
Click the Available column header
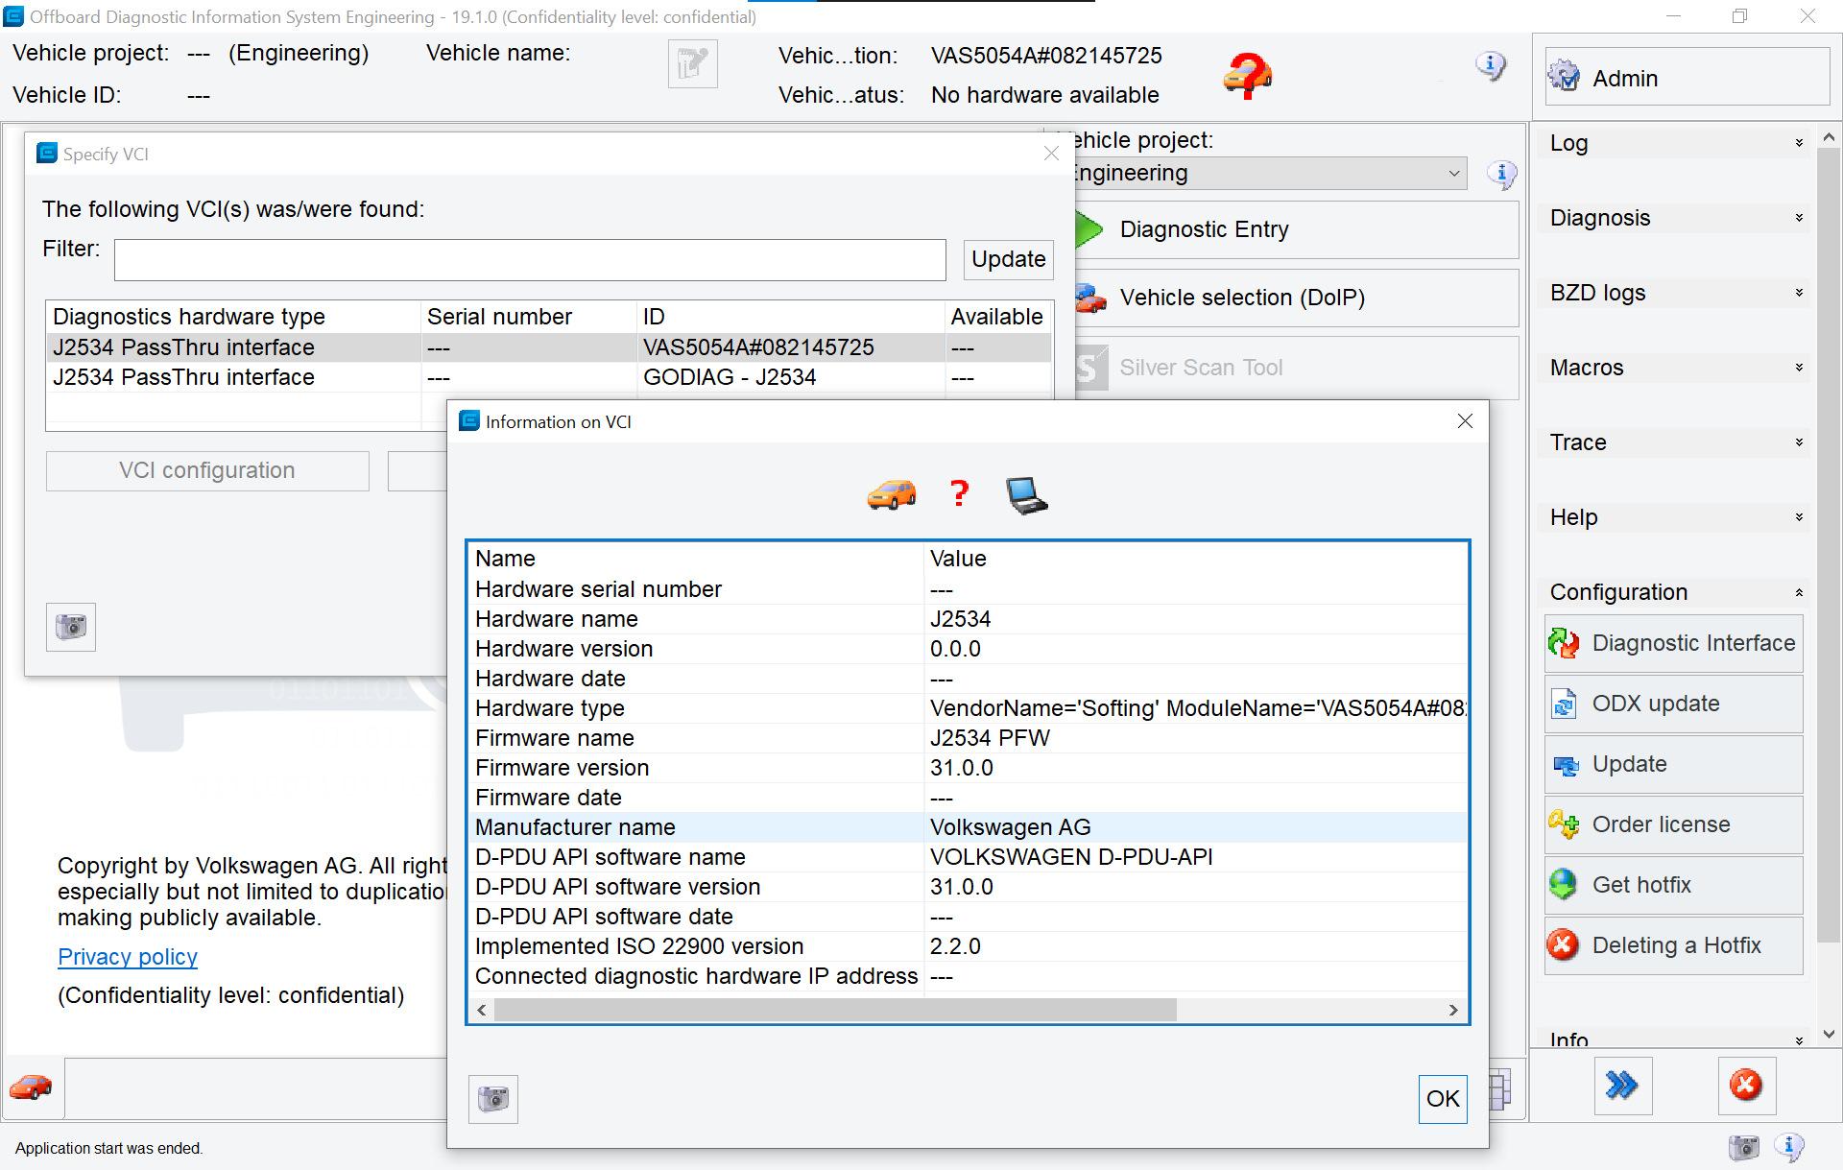pos(997,317)
